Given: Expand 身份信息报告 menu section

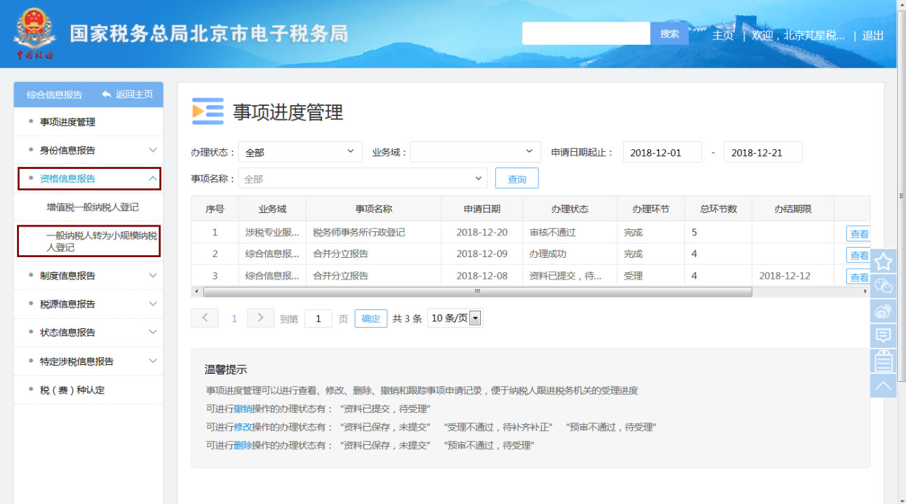Looking at the screenshot, I should 89,150.
